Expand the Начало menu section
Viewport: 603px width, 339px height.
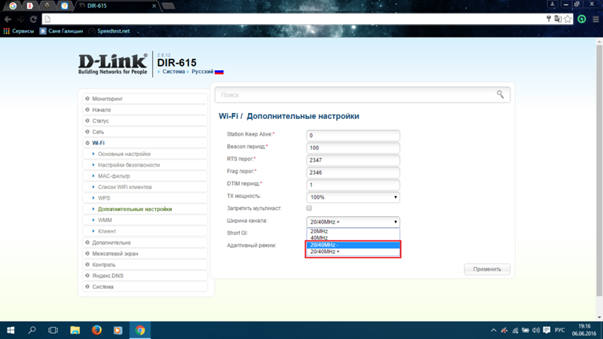[x=145, y=110]
